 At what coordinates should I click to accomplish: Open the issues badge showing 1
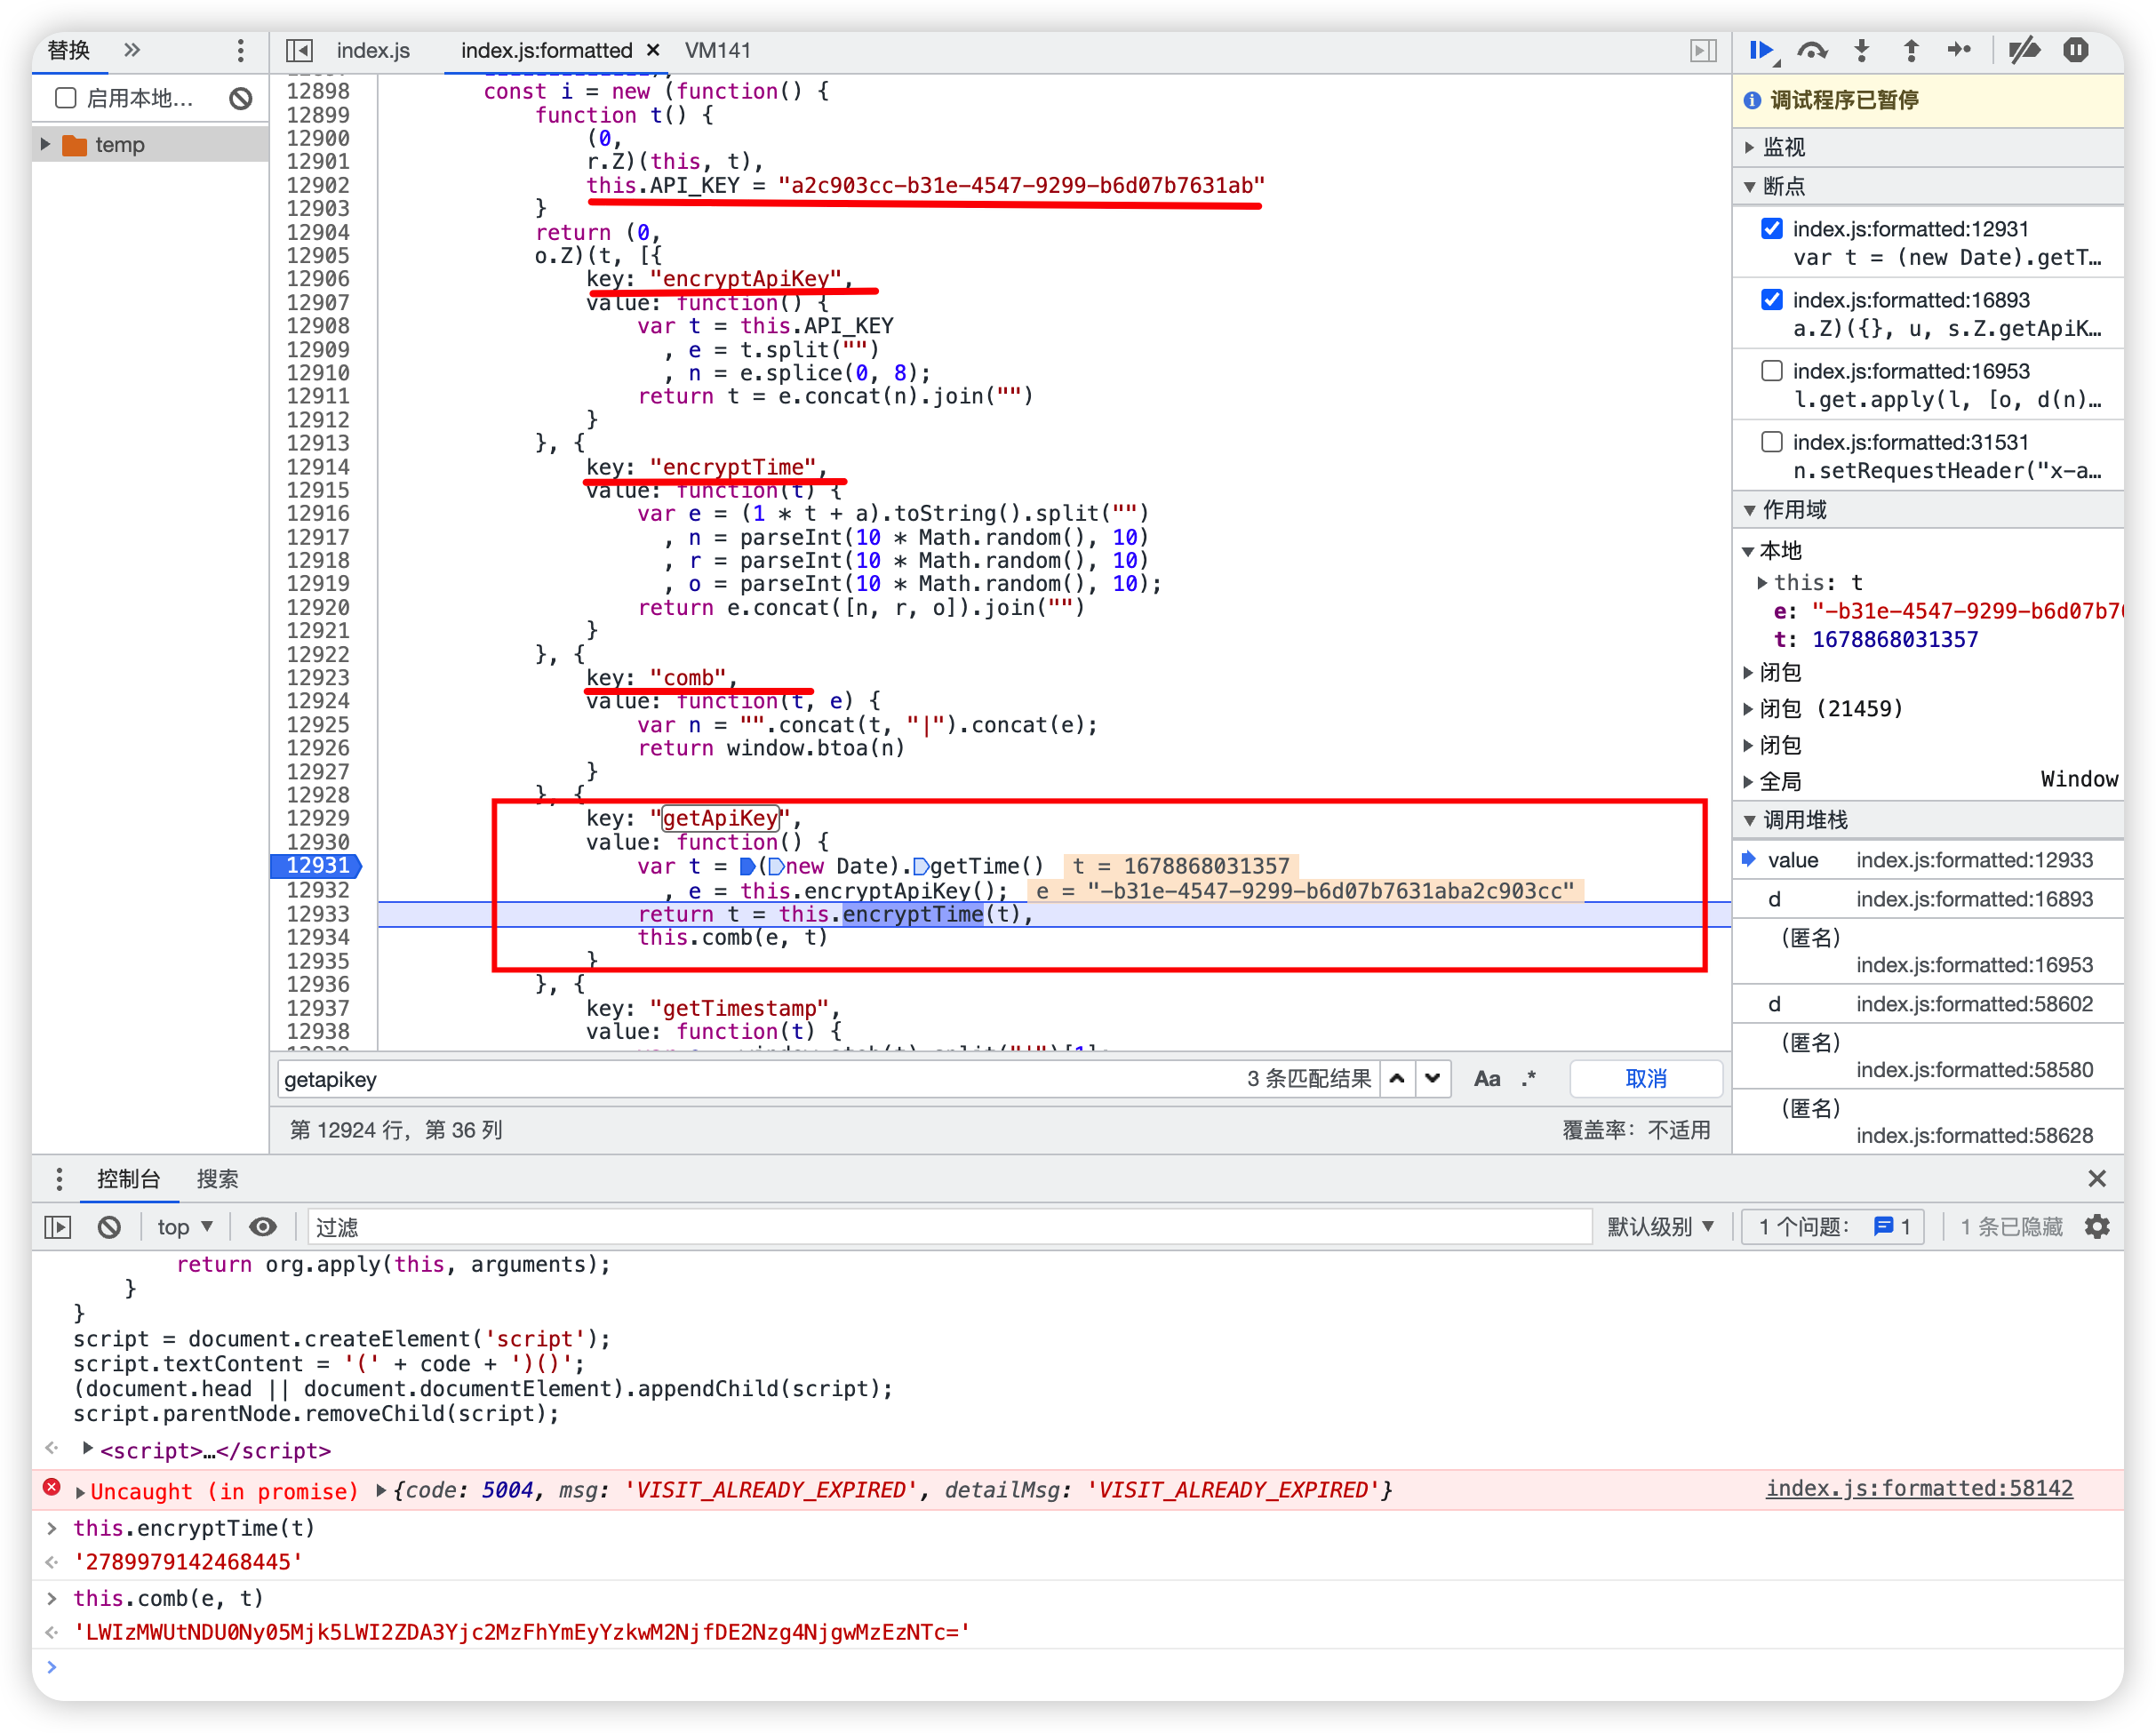(x=1833, y=1227)
